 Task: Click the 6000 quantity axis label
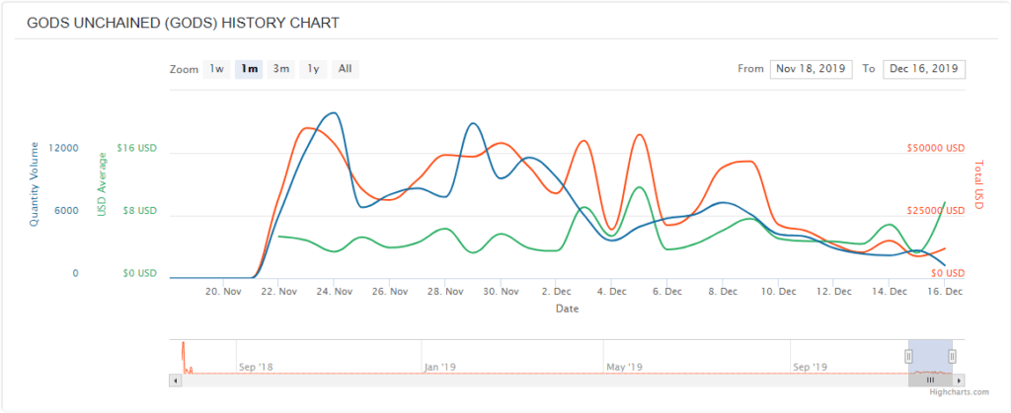(x=66, y=211)
